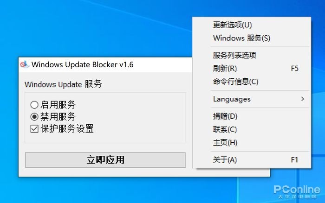Select the 启用服务 radio button
The width and height of the screenshot is (325, 203).
[34, 105]
